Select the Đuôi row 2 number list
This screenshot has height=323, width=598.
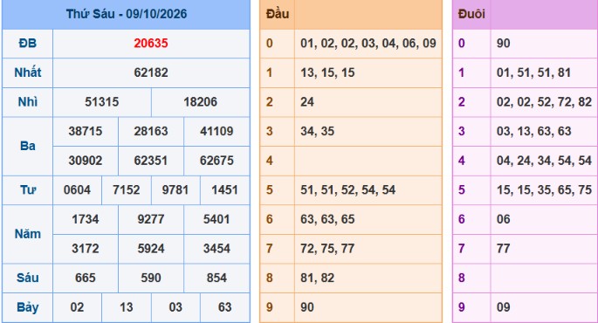point(544,102)
